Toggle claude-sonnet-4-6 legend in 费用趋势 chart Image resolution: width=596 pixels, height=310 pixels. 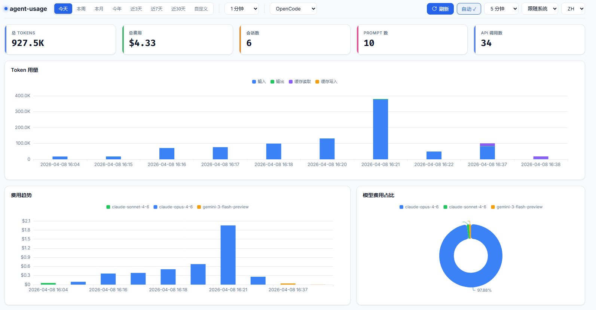pyautogui.click(x=128, y=207)
